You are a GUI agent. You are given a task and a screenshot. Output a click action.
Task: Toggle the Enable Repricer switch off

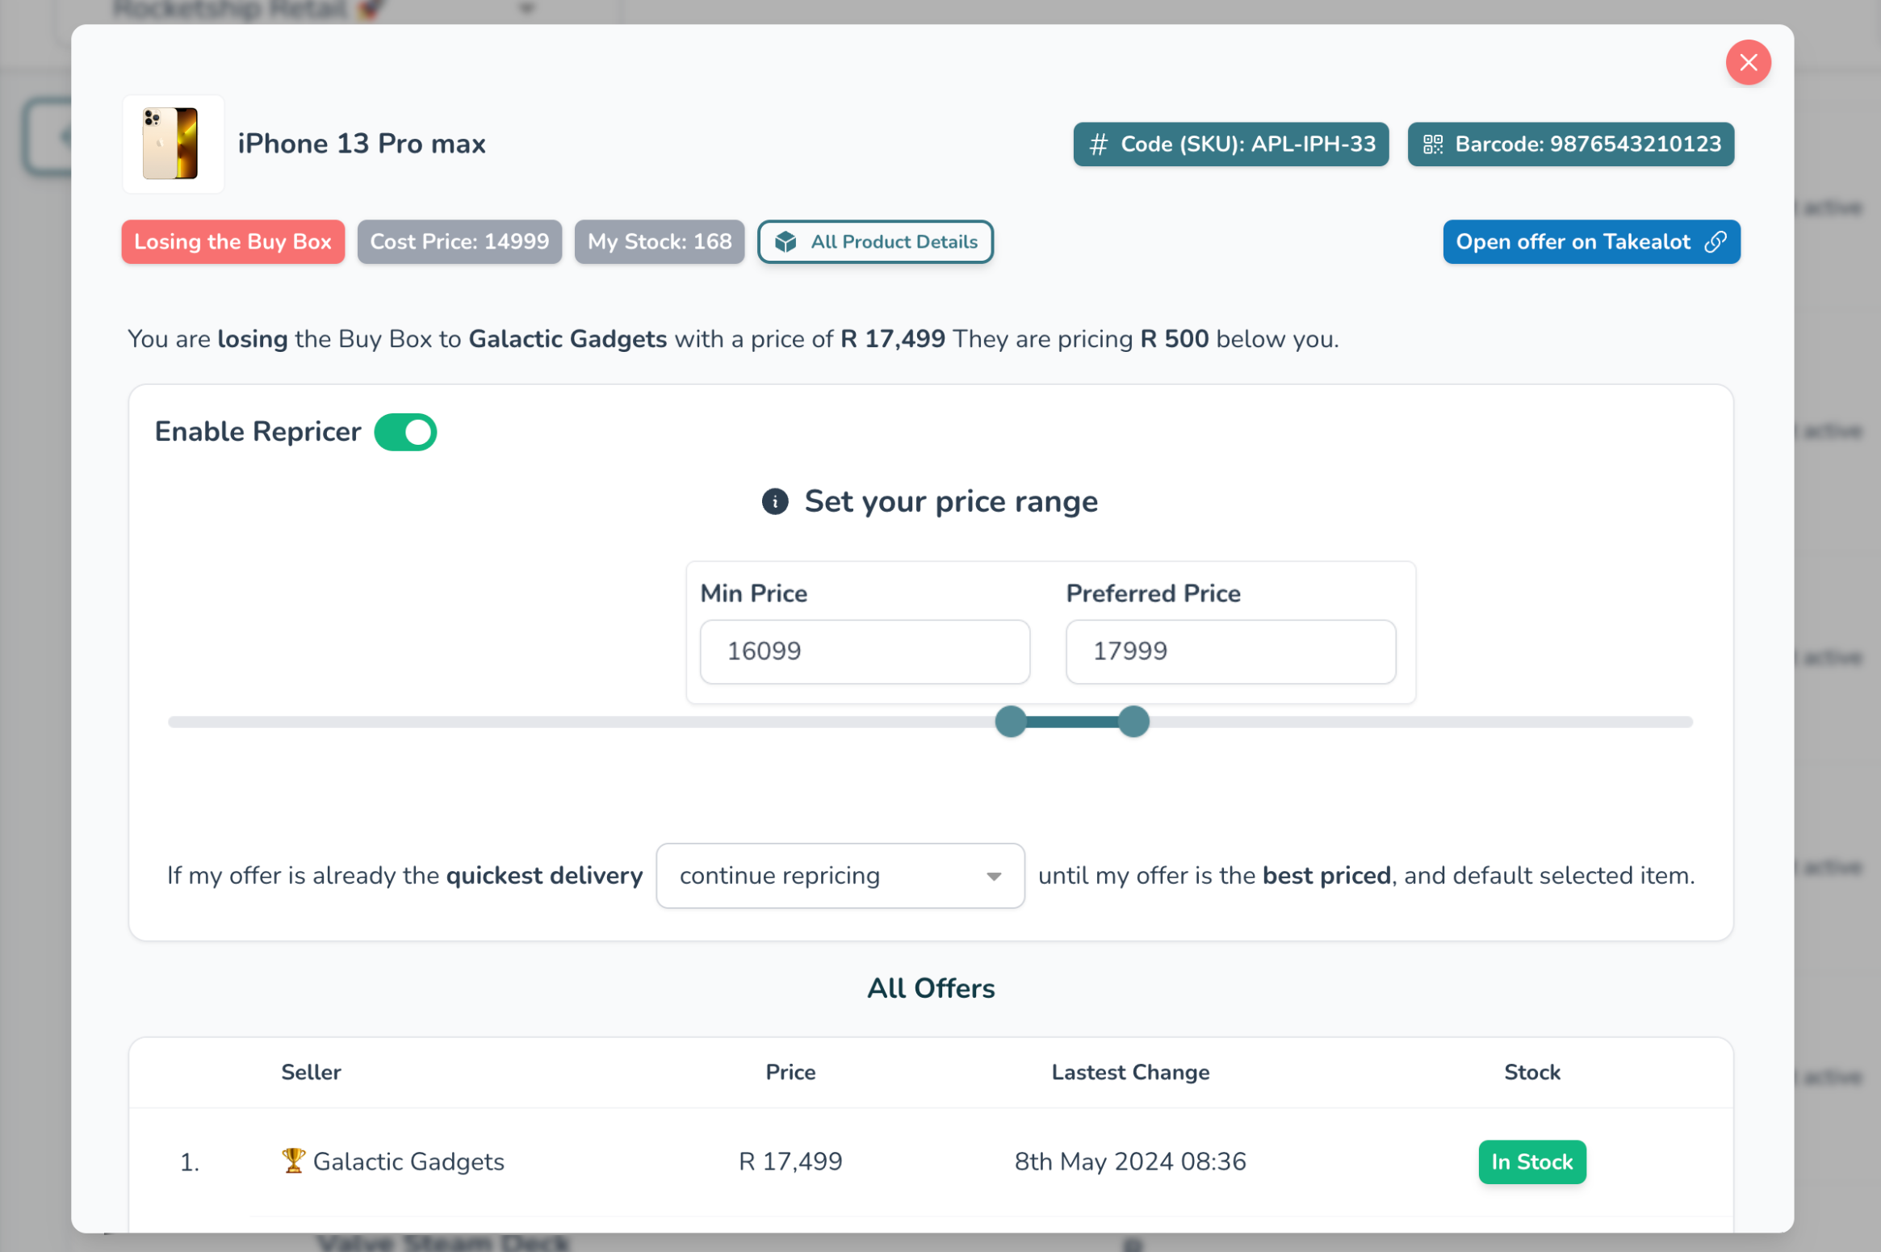click(405, 432)
